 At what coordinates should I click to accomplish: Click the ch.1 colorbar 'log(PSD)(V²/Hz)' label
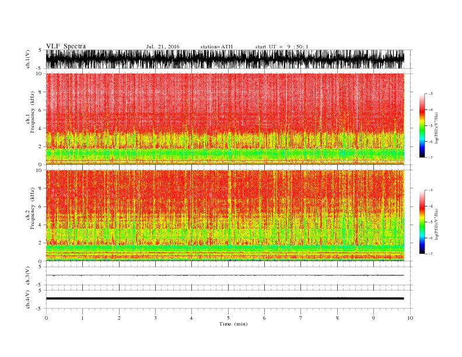pos(437,128)
